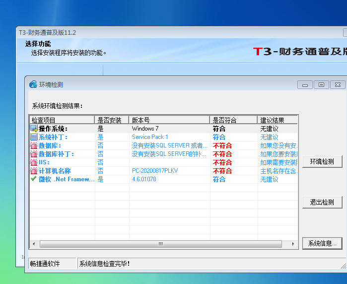
Task: Click the 版本号 column header
Action: tap(169, 120)
